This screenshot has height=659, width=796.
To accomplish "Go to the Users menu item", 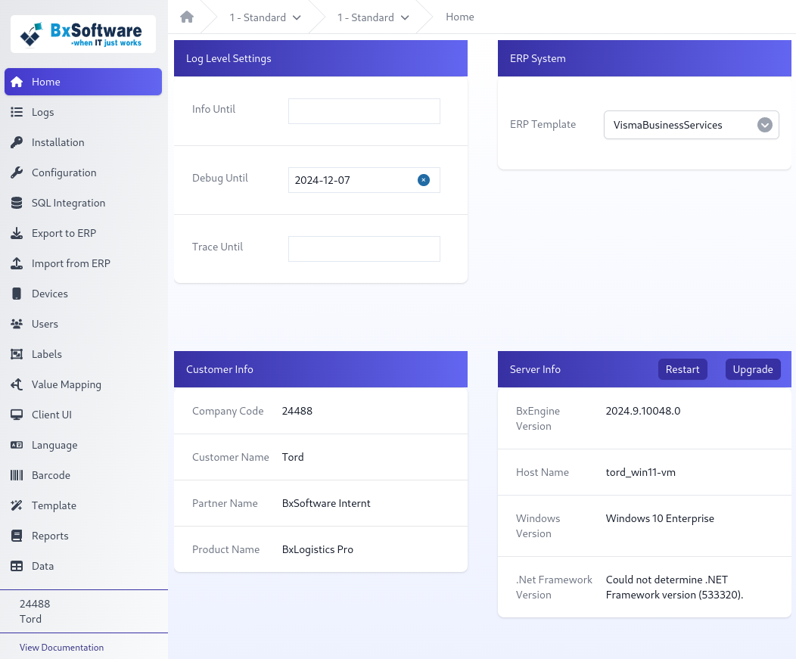I will click(45, 324).
